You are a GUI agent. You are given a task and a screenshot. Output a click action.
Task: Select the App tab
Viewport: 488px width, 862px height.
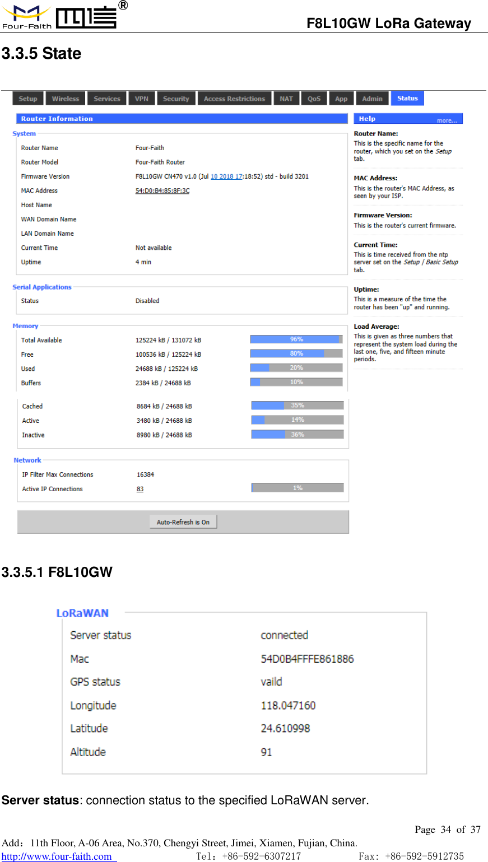point(341,98)
